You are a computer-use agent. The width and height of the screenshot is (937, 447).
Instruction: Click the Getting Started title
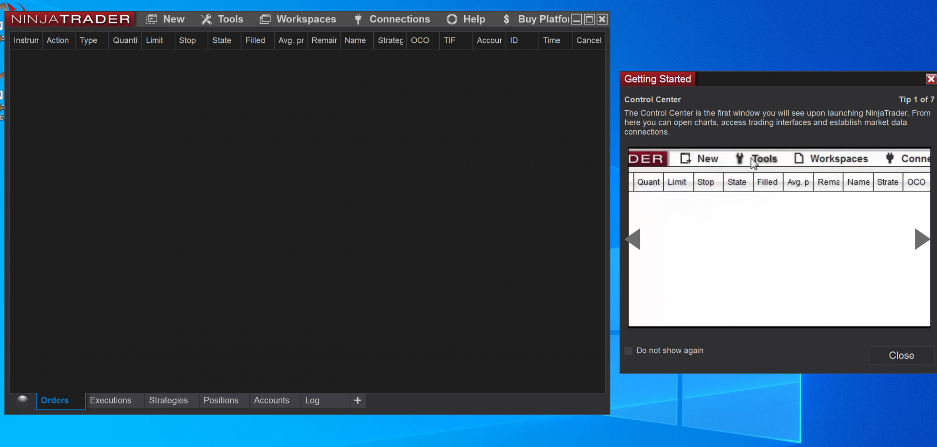click(x=657, y=79)
